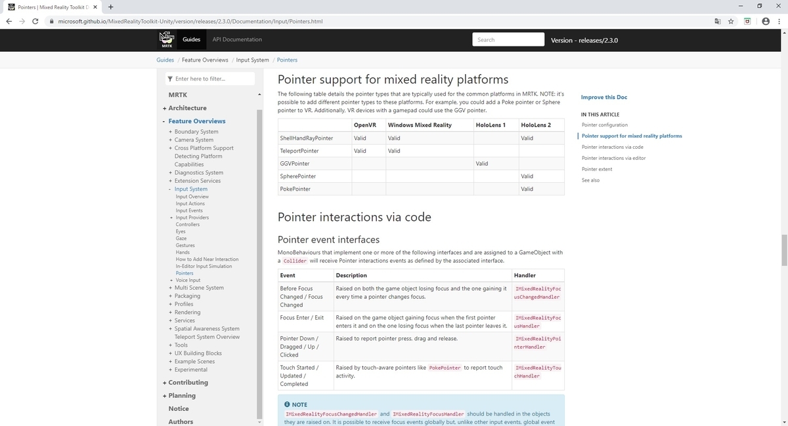This screenshot has width=788, height=426.
Task: Click the browser address bar
Action: 381,21
